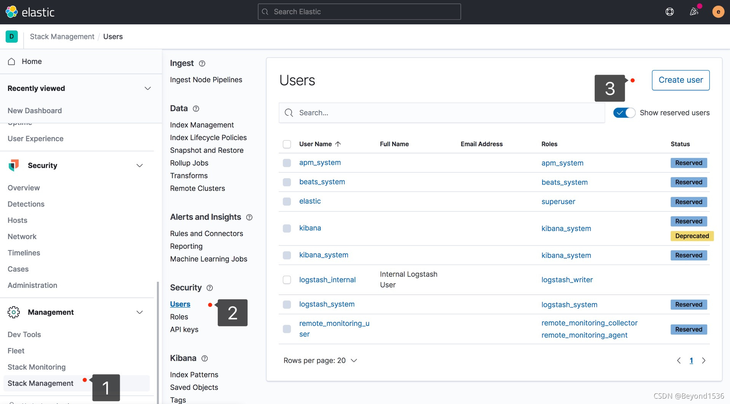Click the D space avatar in the breadcrumb
730x404 pixels.
click(x=11, y=36)
